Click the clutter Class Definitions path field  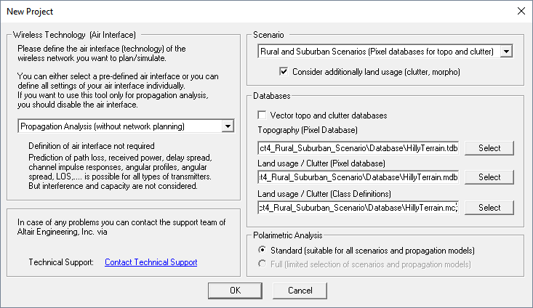[358, 208]
